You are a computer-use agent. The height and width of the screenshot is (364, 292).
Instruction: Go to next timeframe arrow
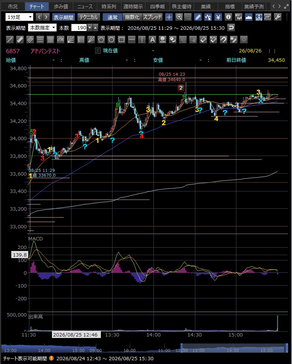pyautogui.click(x=46, y=17)
